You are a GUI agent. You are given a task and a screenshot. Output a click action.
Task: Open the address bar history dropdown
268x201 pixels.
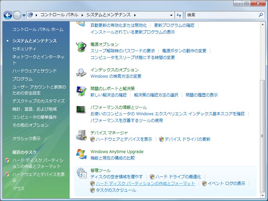[x=171, y=15]
